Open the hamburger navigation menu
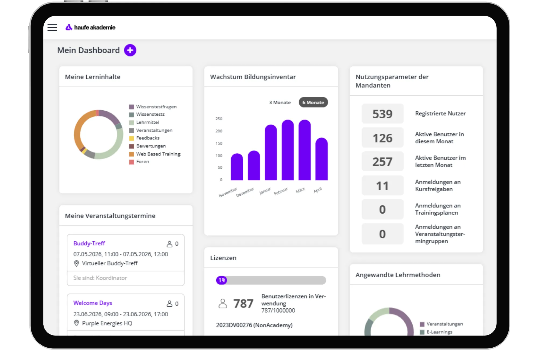This screenshot has width=538, height=350. click(x=52, y=27)
